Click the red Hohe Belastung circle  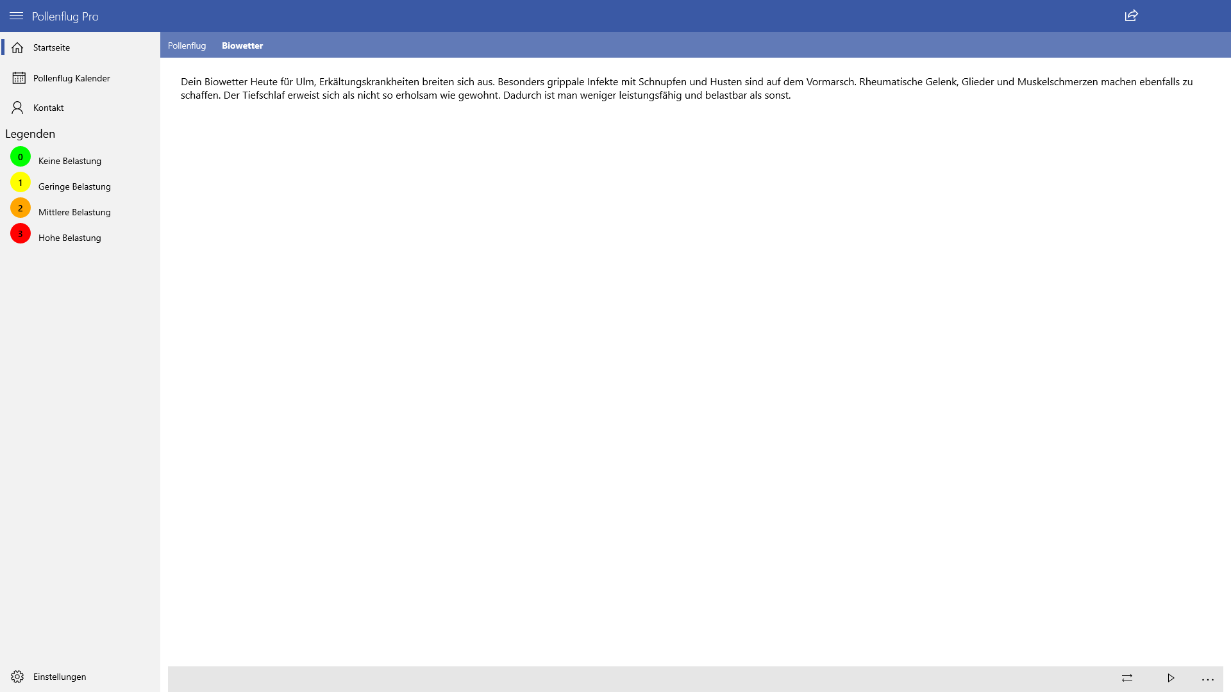click(21, 234)
